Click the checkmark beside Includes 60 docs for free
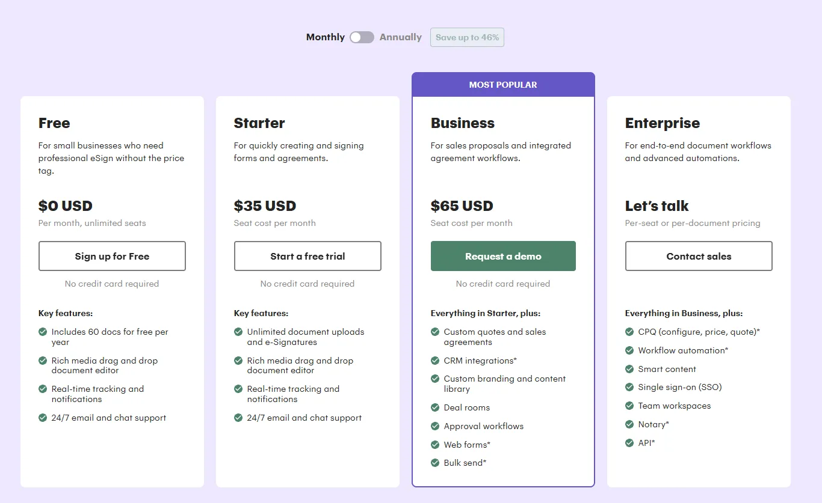The width and height of the screenshot is (822, 503). pos(43,332)
